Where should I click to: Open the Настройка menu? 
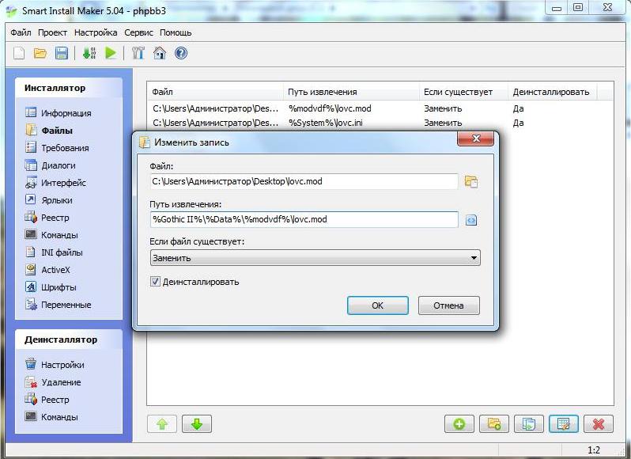[x=96, y=32]
